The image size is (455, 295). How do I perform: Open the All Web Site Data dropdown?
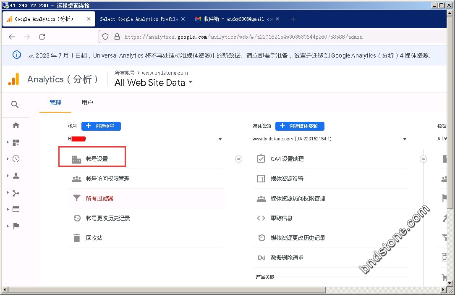[154, 82]
